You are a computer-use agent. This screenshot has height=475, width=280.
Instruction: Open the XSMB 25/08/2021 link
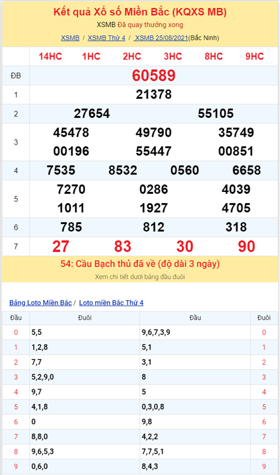tap(162, 38)
